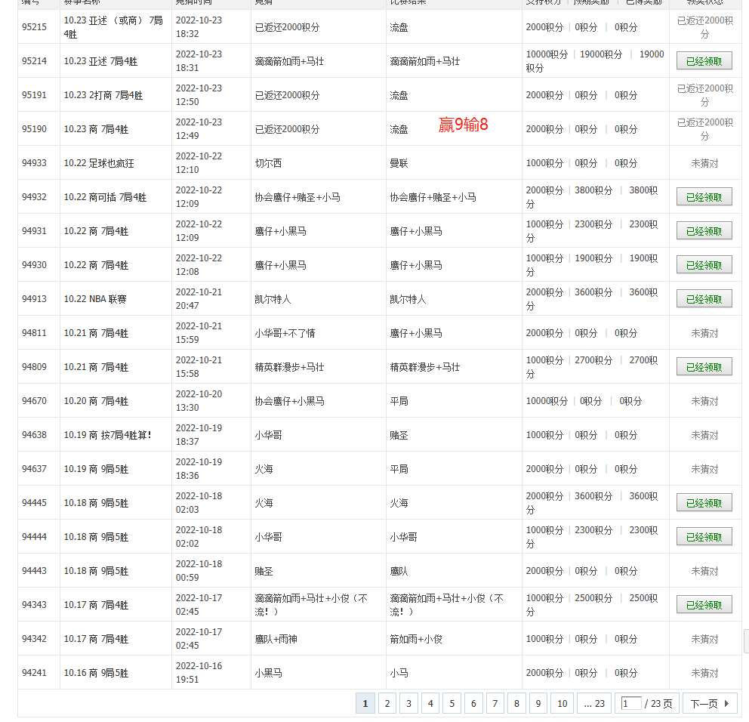
Task: Click 已经领取 button for entry 94932
Action: 704,198
